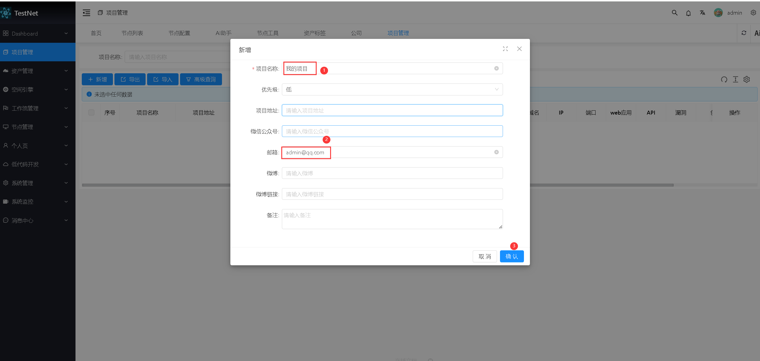Refresh the tabs with reload icon
This screenshot has height=361, width=760.
[x=744, y=33]
